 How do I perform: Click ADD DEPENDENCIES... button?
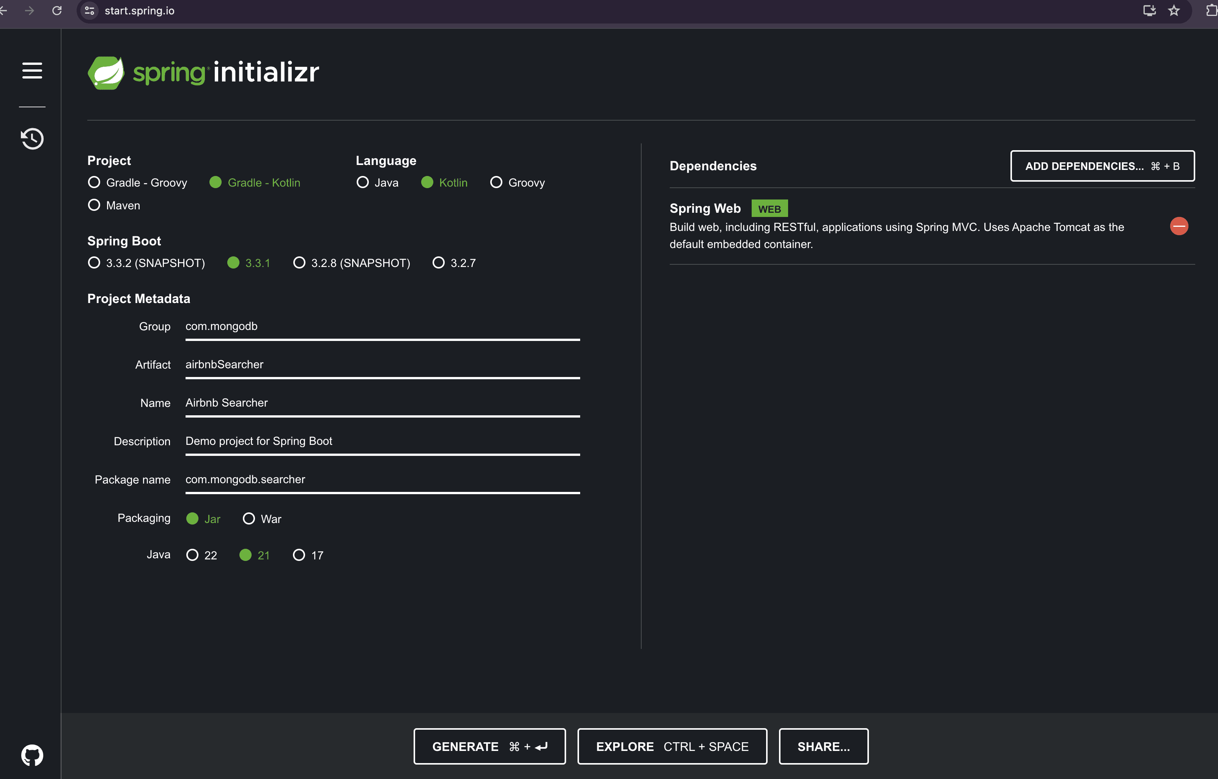click(1102, 166)
